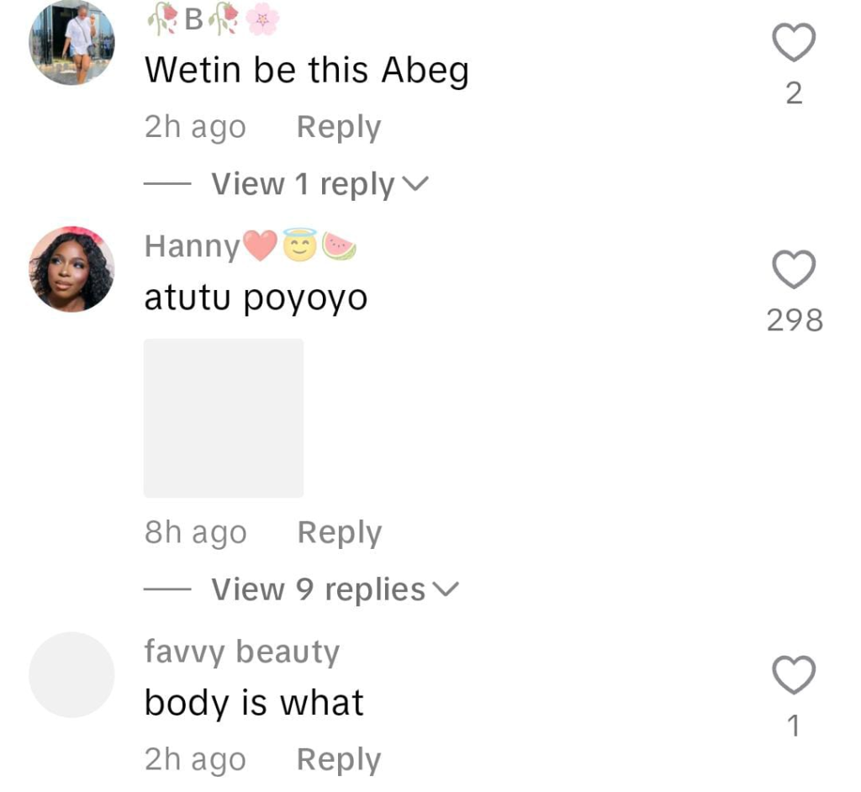Reply to the "Wetin be this Abeg" comment
861x792 pixels.
[x=339, y=127]
